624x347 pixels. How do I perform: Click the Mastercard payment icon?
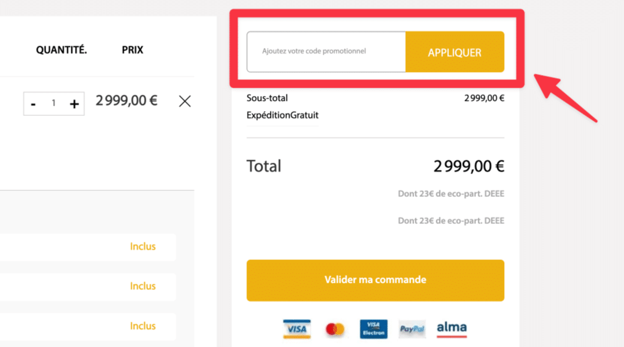pyautogui.click(x=334, y=328)
